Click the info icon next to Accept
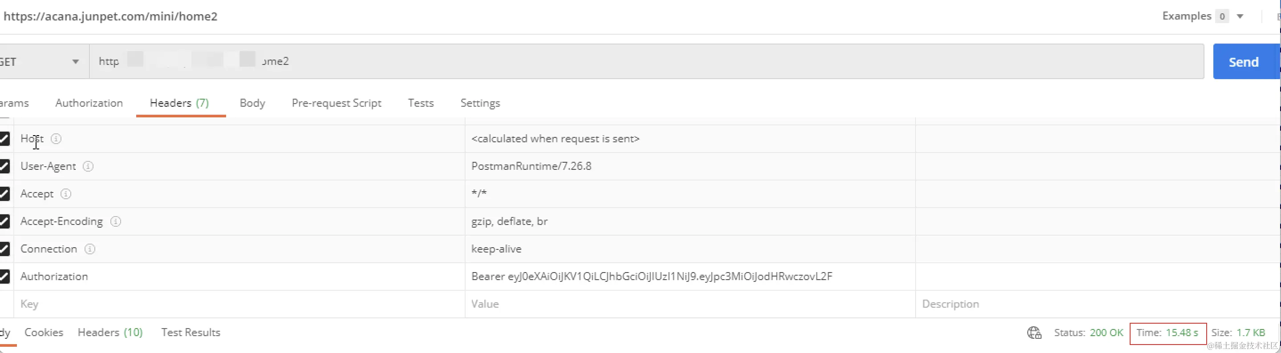The height and width of the screenshot is (353, 1281). (65, 194)
